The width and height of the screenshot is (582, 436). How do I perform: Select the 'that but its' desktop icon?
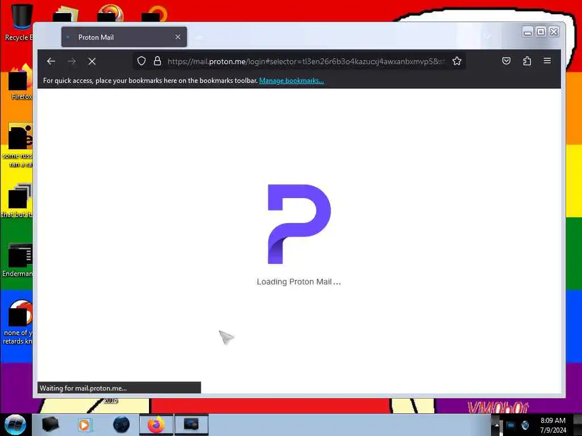pos(17,200)
